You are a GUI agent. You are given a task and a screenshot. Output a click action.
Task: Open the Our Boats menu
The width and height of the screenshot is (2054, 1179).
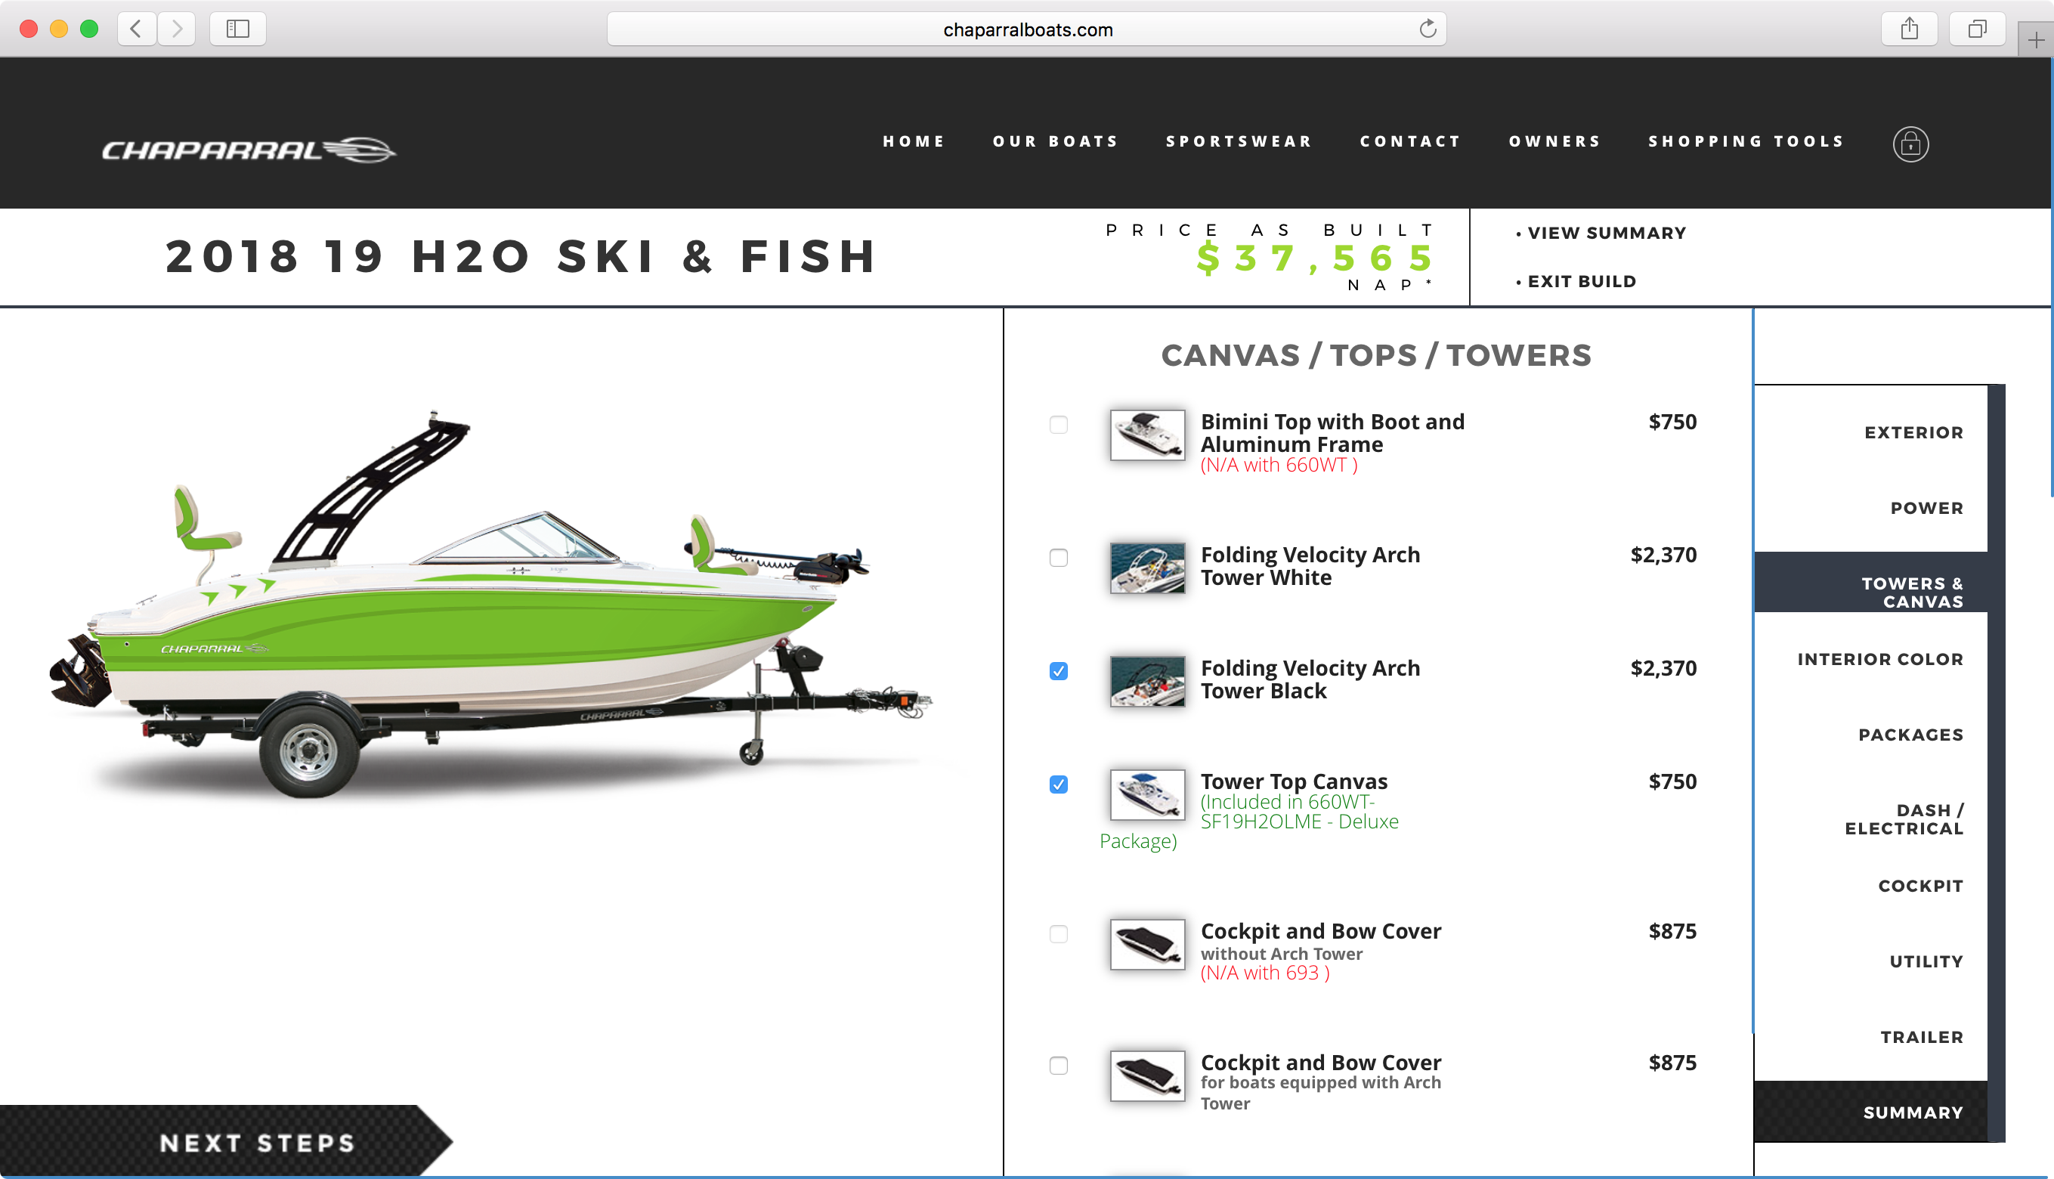1056,142
